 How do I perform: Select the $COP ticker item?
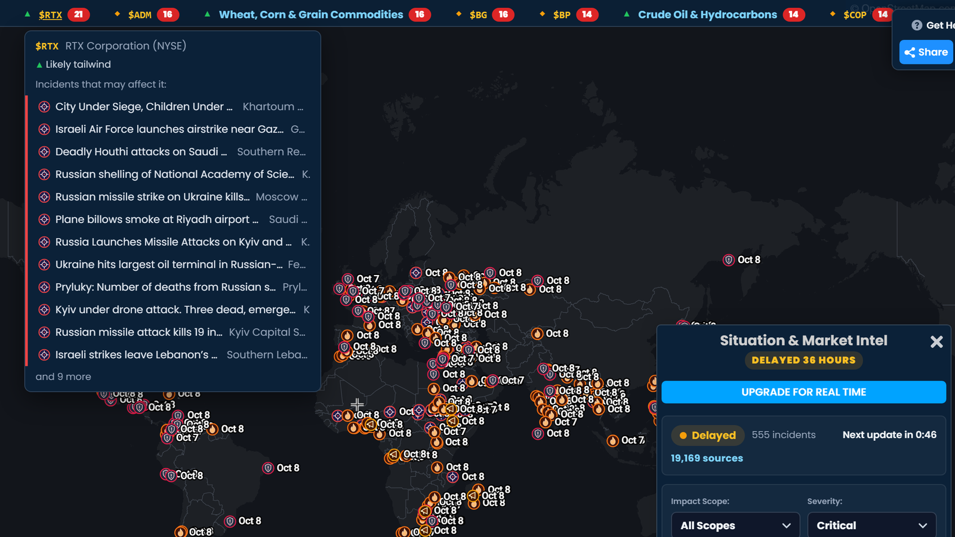(855, 15)
